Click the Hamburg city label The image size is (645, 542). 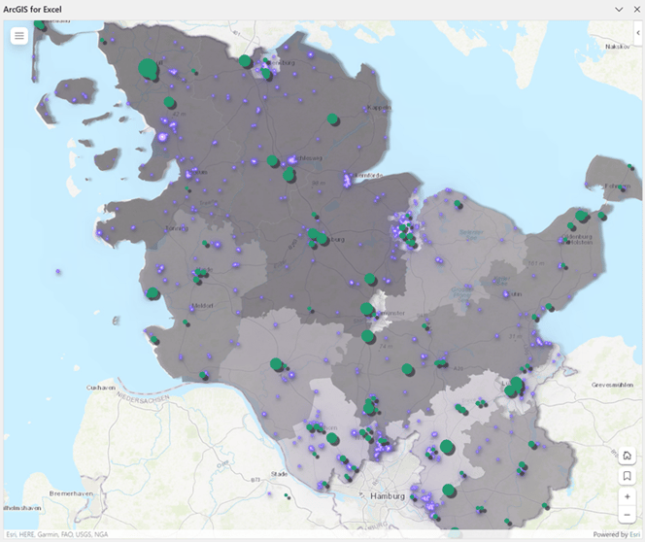pyautogui.click(x=388, y=496)
